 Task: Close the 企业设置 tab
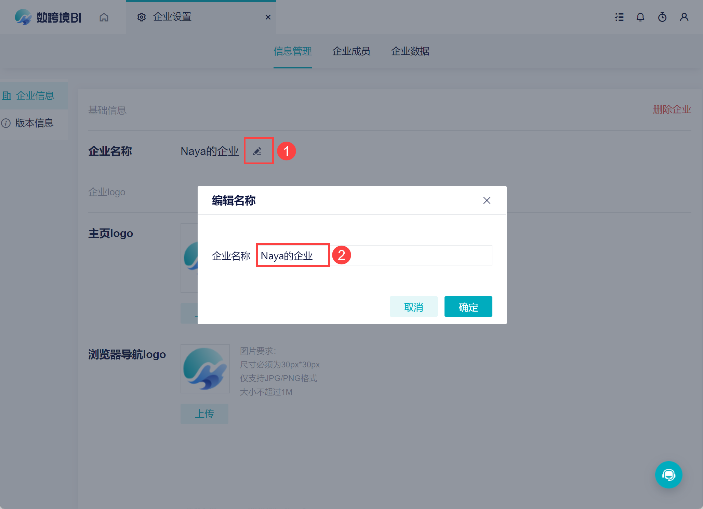pos(268,17)
